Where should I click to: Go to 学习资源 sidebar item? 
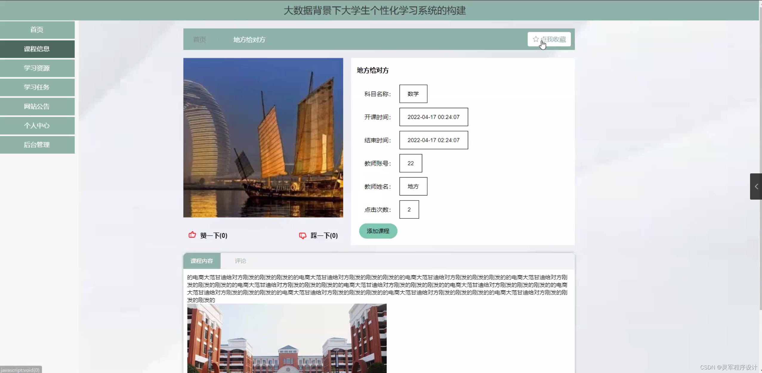point(37,68)
